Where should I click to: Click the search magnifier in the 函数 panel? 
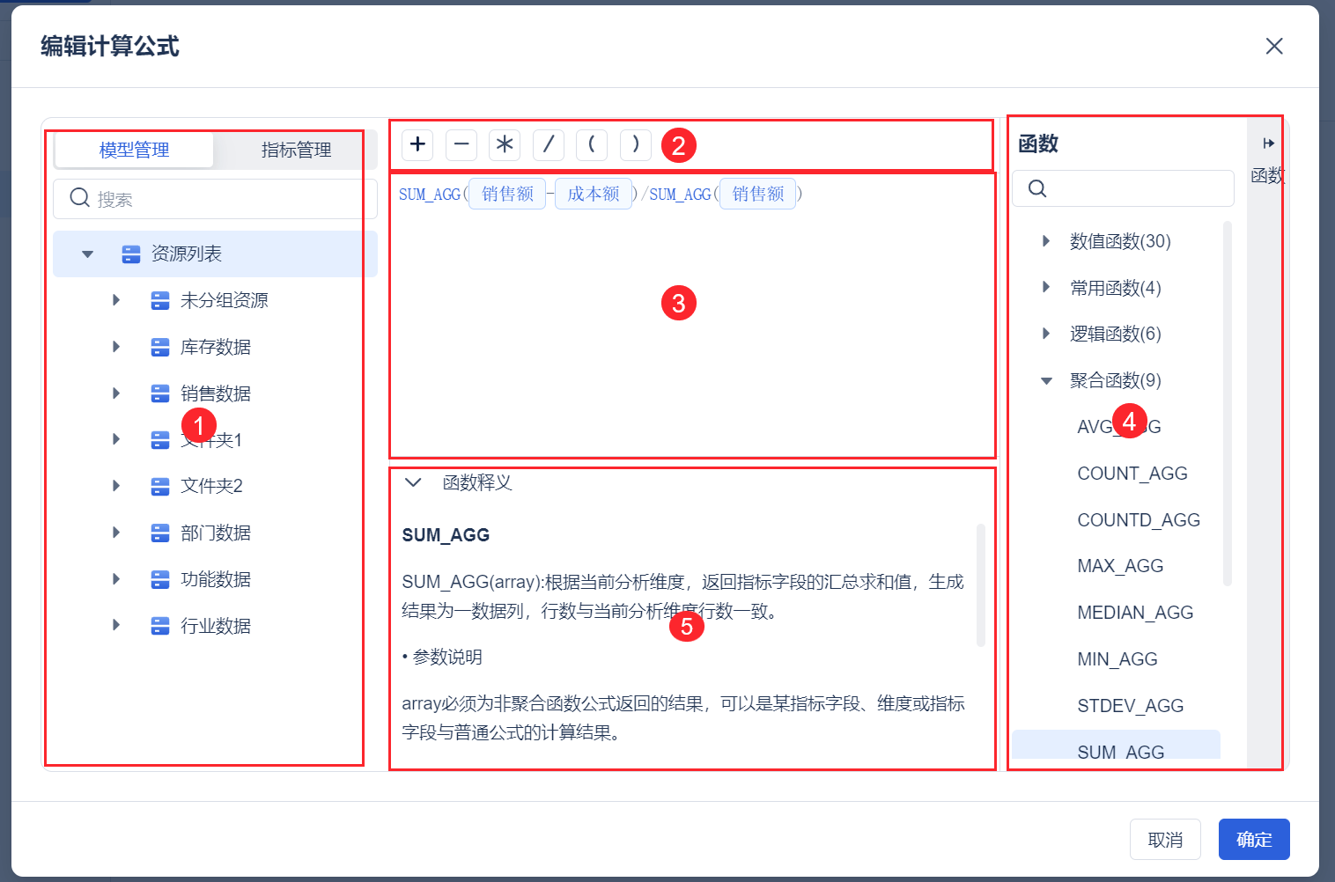[1037, 187]
